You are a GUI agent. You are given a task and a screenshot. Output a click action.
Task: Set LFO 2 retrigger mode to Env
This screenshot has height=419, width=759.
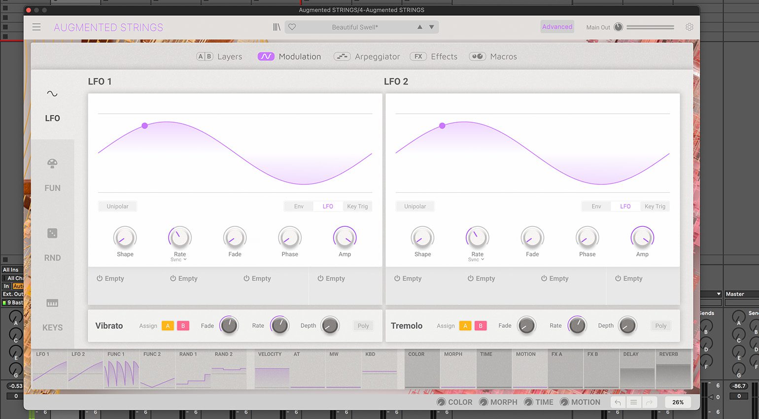tap(596, 207)
